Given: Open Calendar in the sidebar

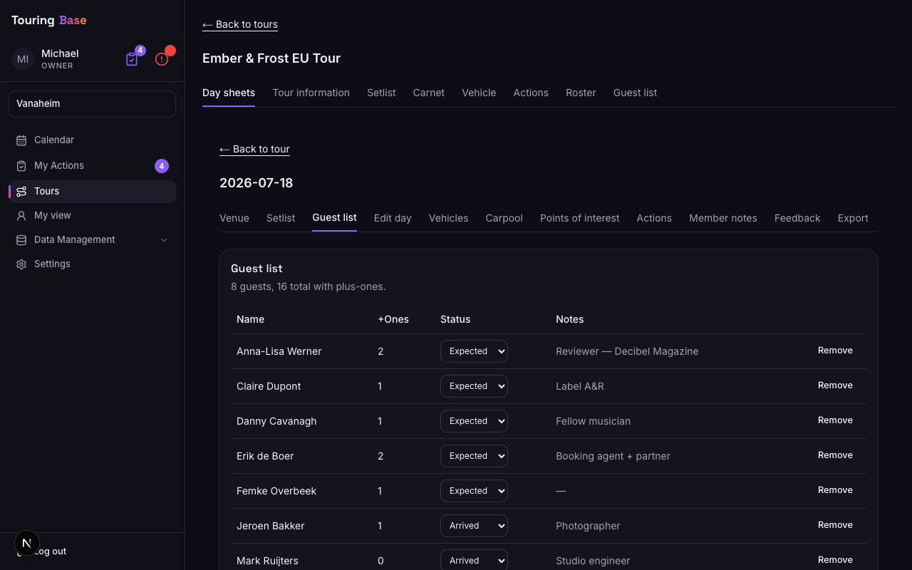Looking at the screenshot, I should click(92, 140).
